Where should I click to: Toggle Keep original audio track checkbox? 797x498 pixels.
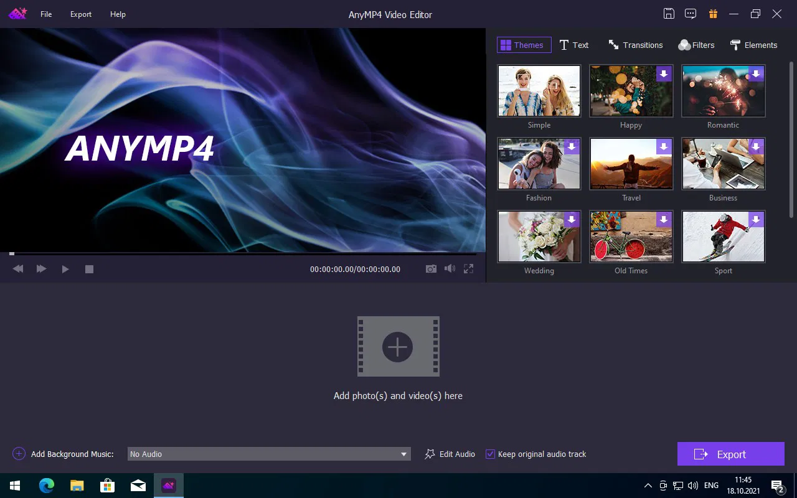pos(491,454)
